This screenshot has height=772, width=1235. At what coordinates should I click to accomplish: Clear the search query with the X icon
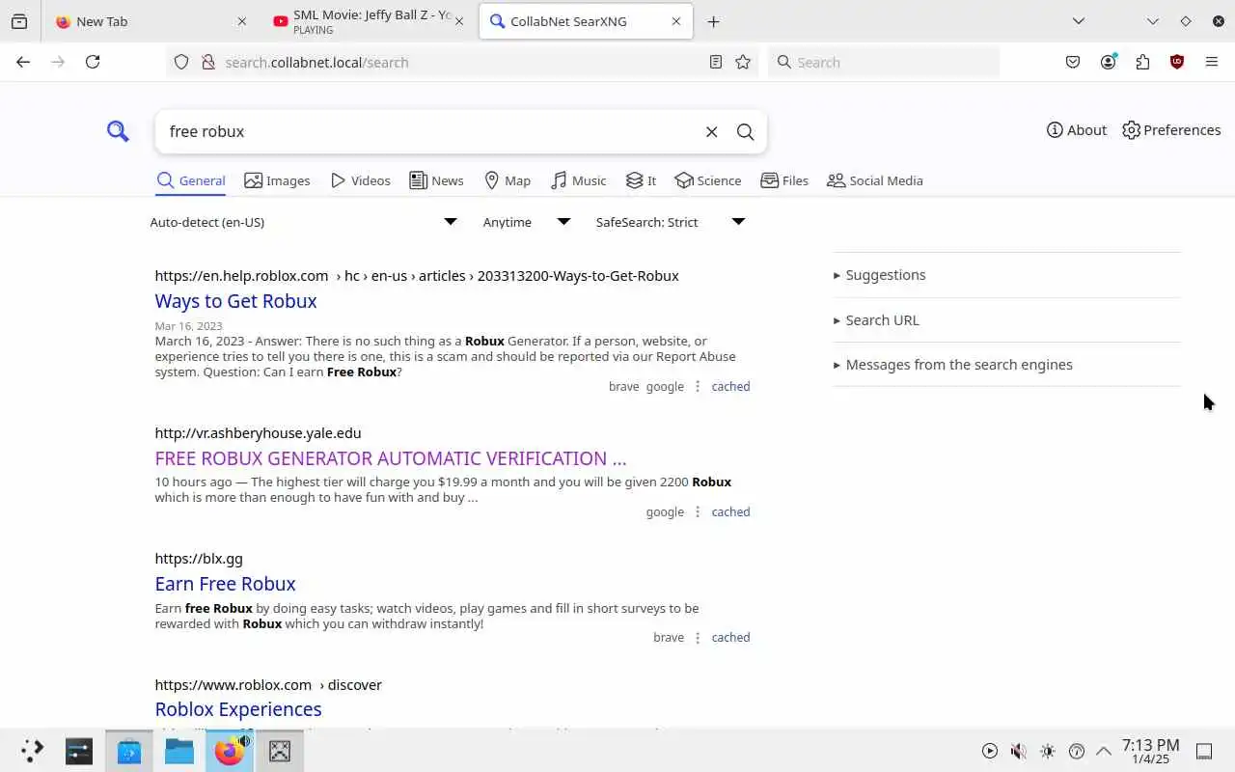click(712, 132)
